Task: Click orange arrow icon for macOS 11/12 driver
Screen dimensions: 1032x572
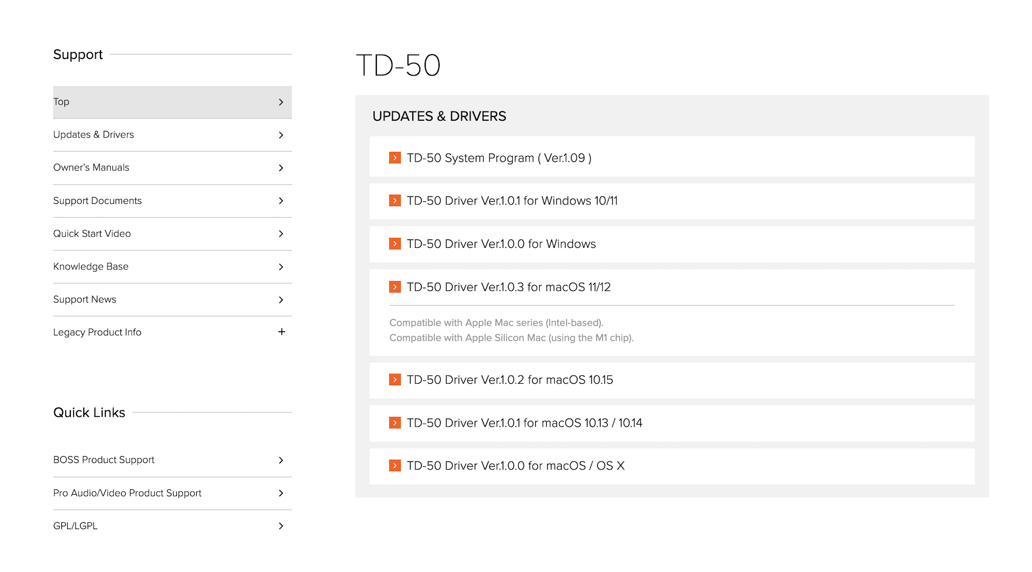Action: (395, 287)
